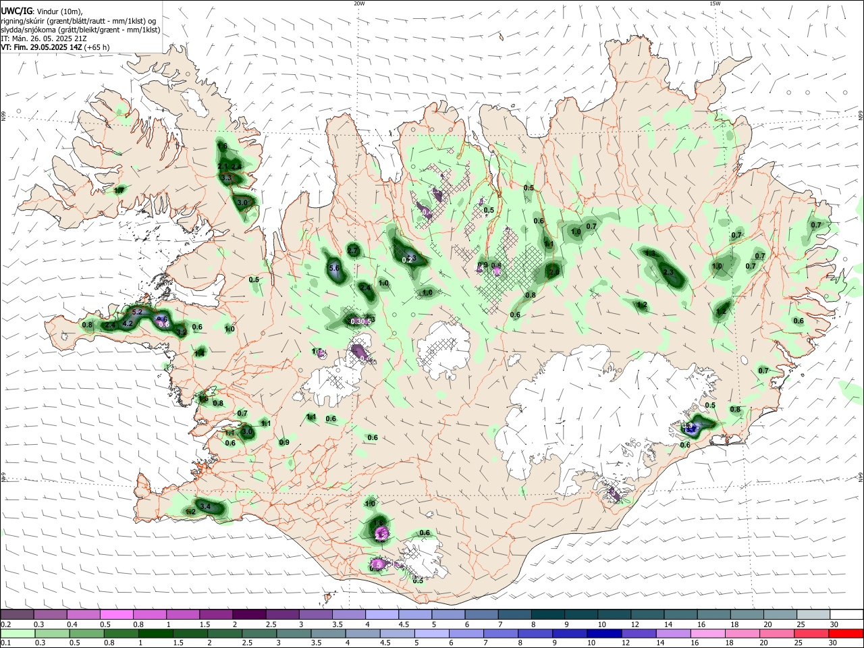Select the dark teal swatch labeled 9 in upper row
The width and height of the screenshot is (864, 648).
pos(580,615)
